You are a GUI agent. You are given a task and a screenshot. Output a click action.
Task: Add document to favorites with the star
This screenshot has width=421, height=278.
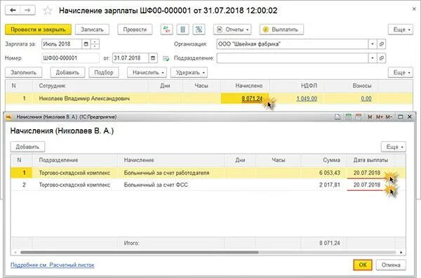(48, 11)
